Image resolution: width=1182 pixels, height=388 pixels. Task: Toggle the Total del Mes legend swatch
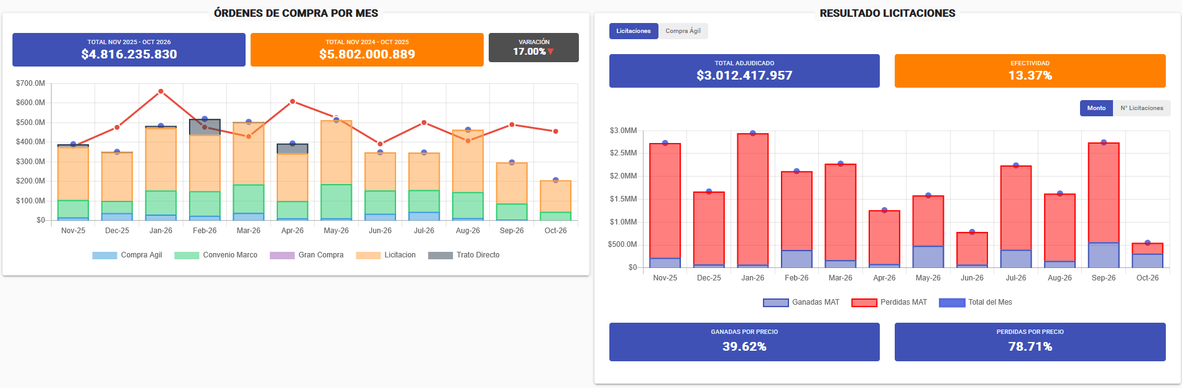[x=952, y=303]
